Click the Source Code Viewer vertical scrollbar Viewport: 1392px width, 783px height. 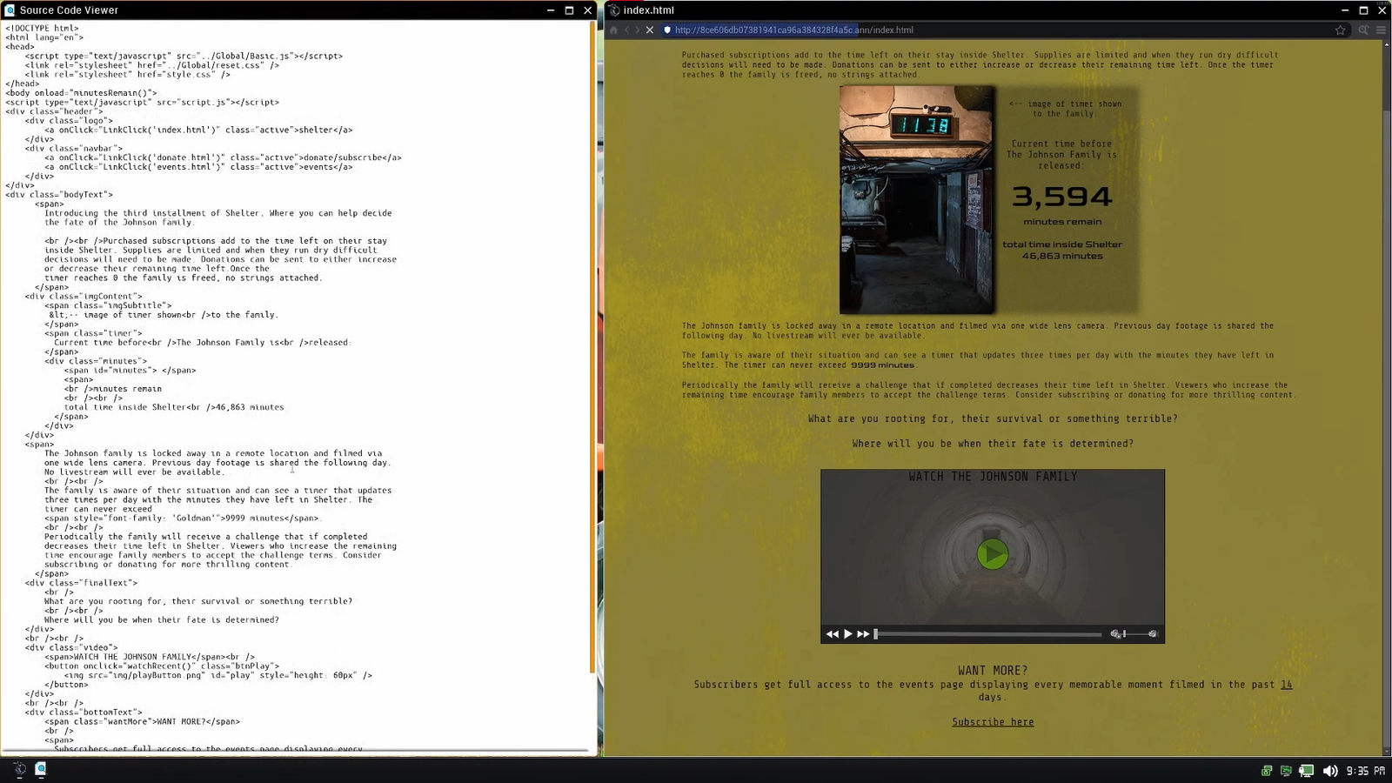pos(592,348)
